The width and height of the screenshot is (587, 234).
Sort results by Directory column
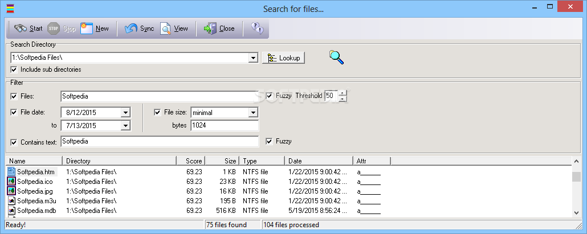coord(120,161)
